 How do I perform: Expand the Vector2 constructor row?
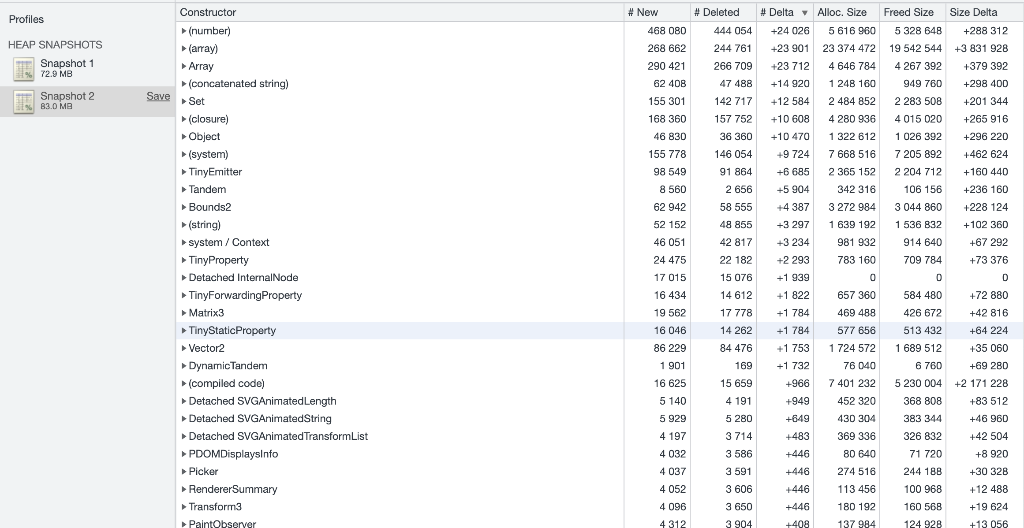184,348
